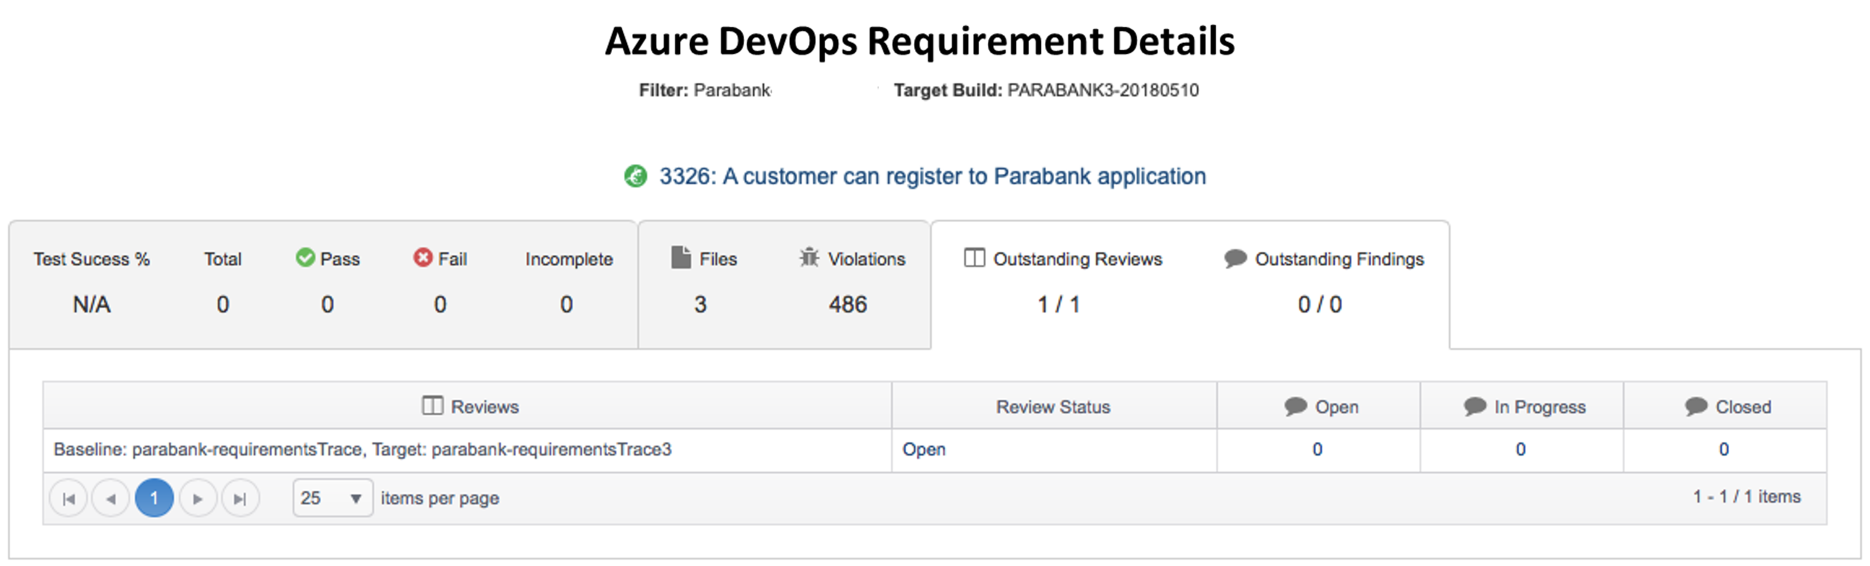1870x566 pixels.
Task: Switch to the Test Success % tab
Action: click(323, 284)
